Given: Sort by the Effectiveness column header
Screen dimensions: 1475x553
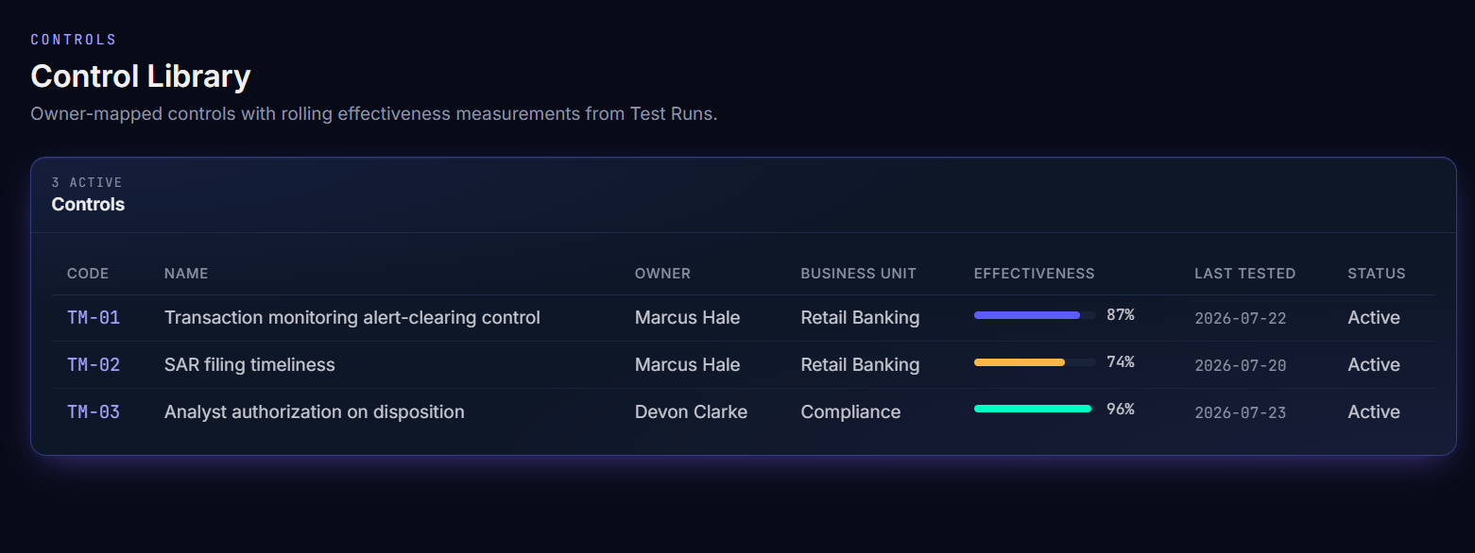Looking at the screenshot, I should [1034, 274].
